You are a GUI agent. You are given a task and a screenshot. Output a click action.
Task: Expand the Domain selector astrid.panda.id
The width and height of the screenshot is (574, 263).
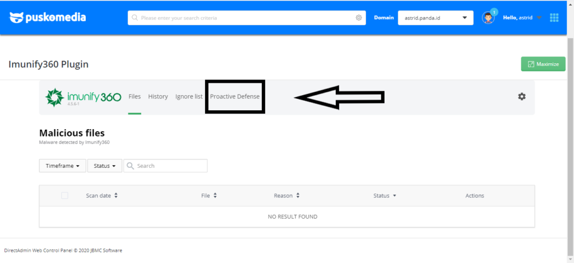[435, 18]
